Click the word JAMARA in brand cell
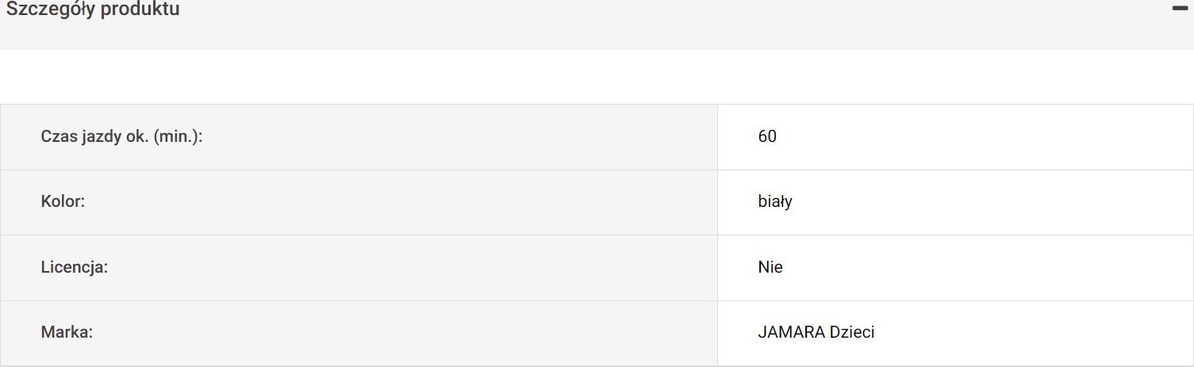The width and height of the screenshot is (1194, 367). click(x=791, y=332)
